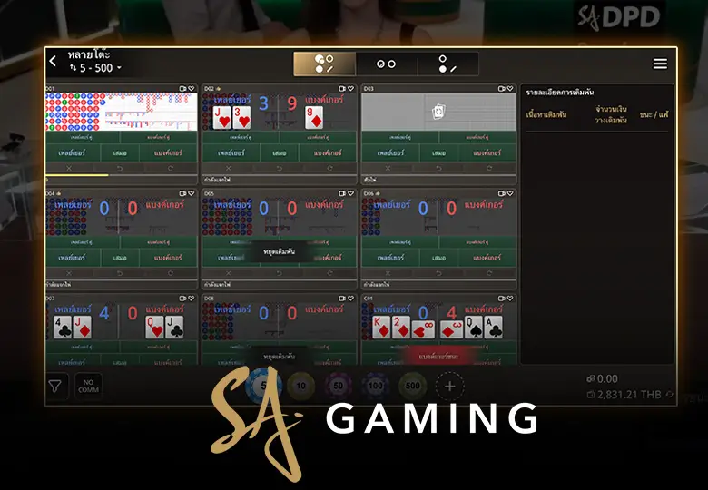Repeat the previous bet on table D06

tap(489, 272)
